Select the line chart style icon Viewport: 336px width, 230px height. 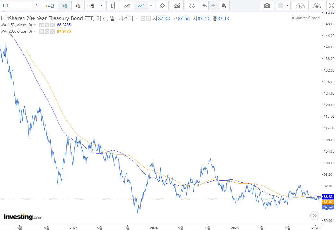tap(141, 5)
